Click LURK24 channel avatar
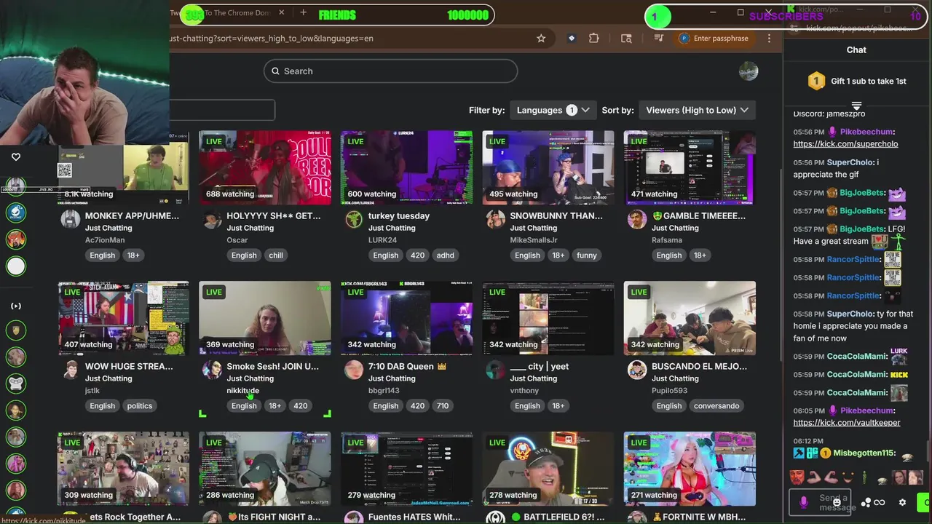This screenshot has height=524, width=932. click(354, 220)
